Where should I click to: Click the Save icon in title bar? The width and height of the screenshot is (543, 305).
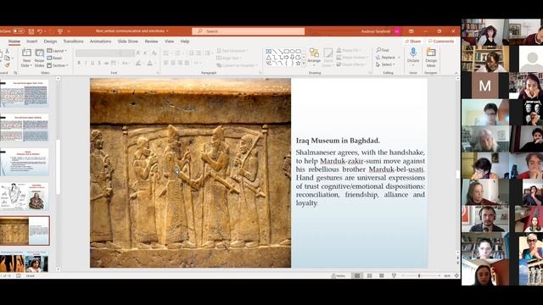click(x=31, y=31)
